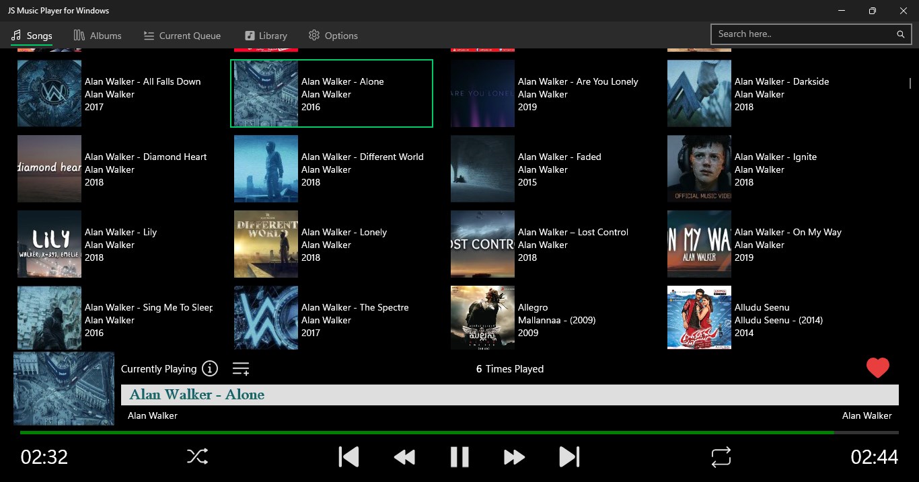Click the magnifier search icon
Image resolution: width=919 pixels, height=482 pixels.
(901, 34)
